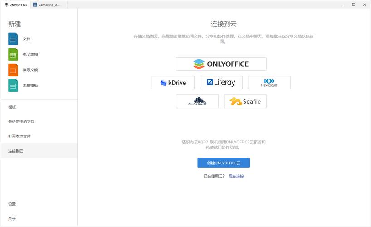The image size is (371, 227).
Task: Click the blue 创建ONLYOFFICE云 button
Action: [x=224, y=163]
